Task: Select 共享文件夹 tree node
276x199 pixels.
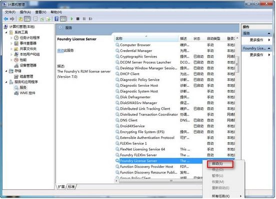Action: coord(28,49)
